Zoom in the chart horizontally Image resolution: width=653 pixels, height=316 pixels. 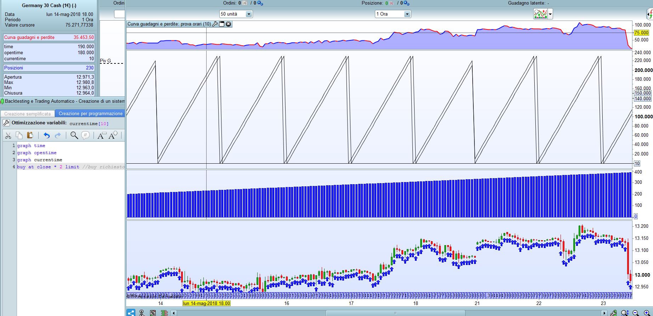[x=647, y=312]
